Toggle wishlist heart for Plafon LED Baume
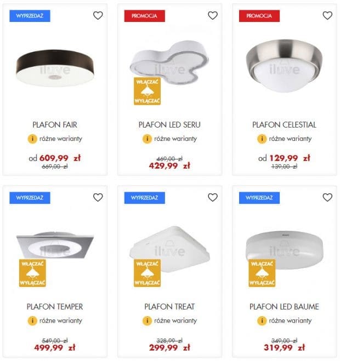This screenshot has height=361, width=340. pos(327,197)
